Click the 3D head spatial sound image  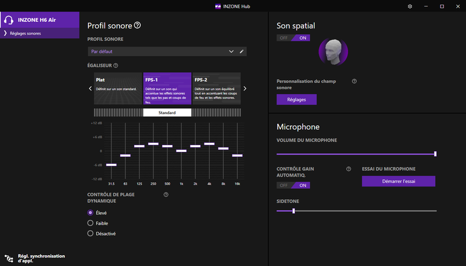coord(333,52)
